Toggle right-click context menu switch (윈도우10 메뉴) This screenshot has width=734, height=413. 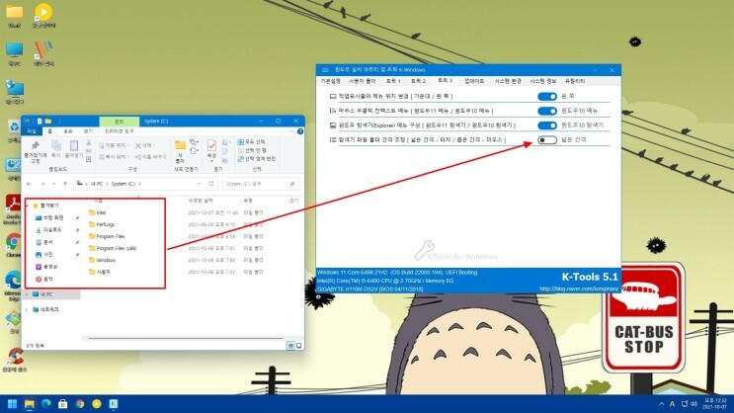coord(546,111)
